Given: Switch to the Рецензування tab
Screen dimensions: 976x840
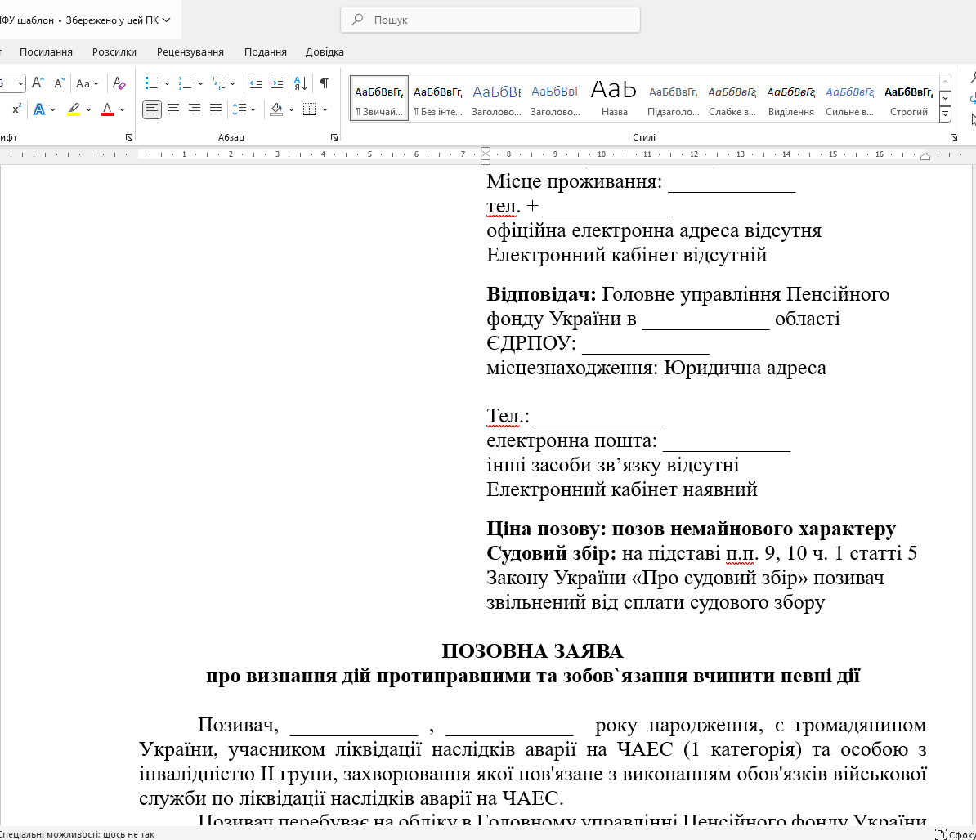Looking at the screenshot, I should tap(189, 51).
